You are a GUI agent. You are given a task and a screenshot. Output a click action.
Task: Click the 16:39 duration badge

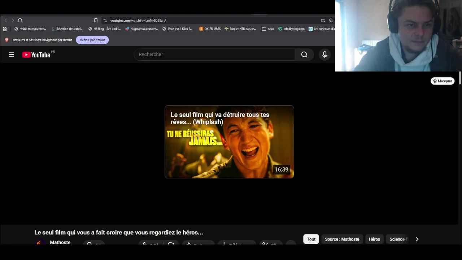pos(282,169)
